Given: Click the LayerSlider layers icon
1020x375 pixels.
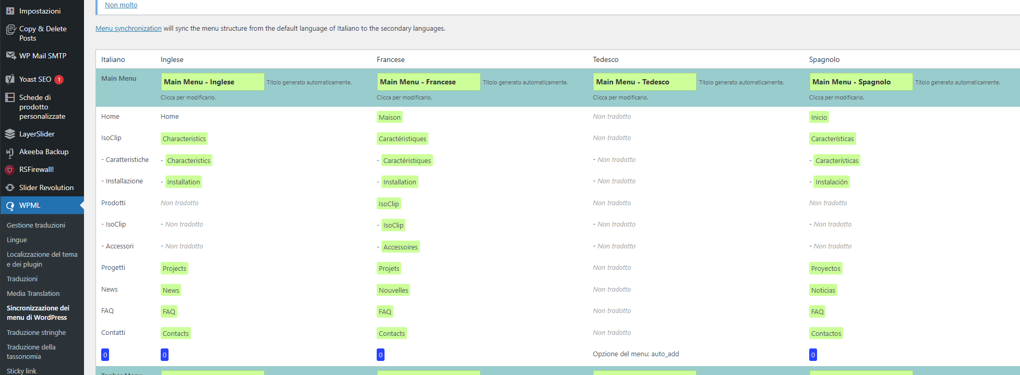Looking at the screenshot, I should (10, 134).
